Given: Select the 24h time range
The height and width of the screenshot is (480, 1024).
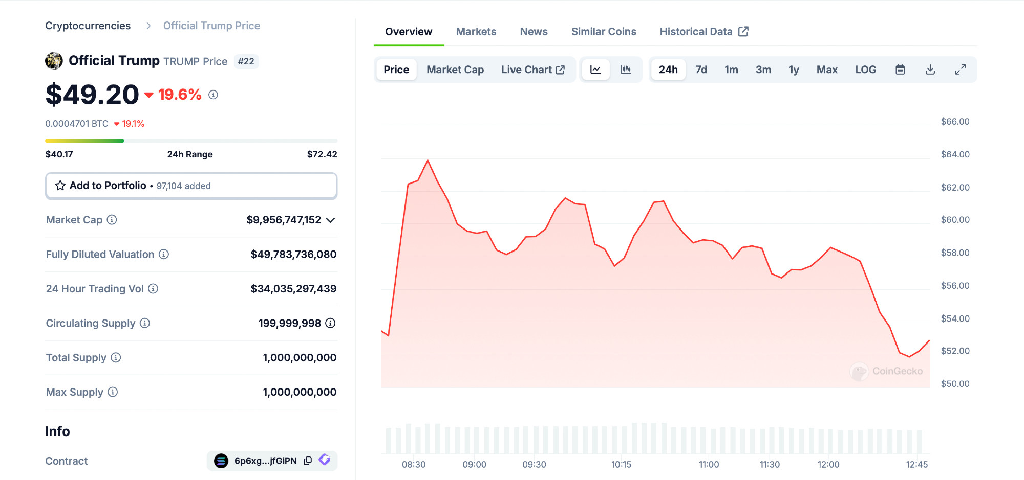Looking at the screenshot, I should pyautogui.click(x=668, y=70).
